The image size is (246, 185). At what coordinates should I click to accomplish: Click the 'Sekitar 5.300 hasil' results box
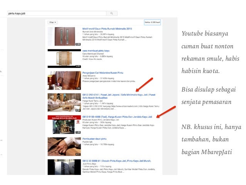[152, 22]
